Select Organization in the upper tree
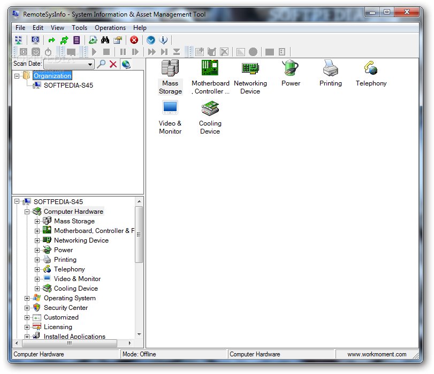 click(x=52, y=76)
